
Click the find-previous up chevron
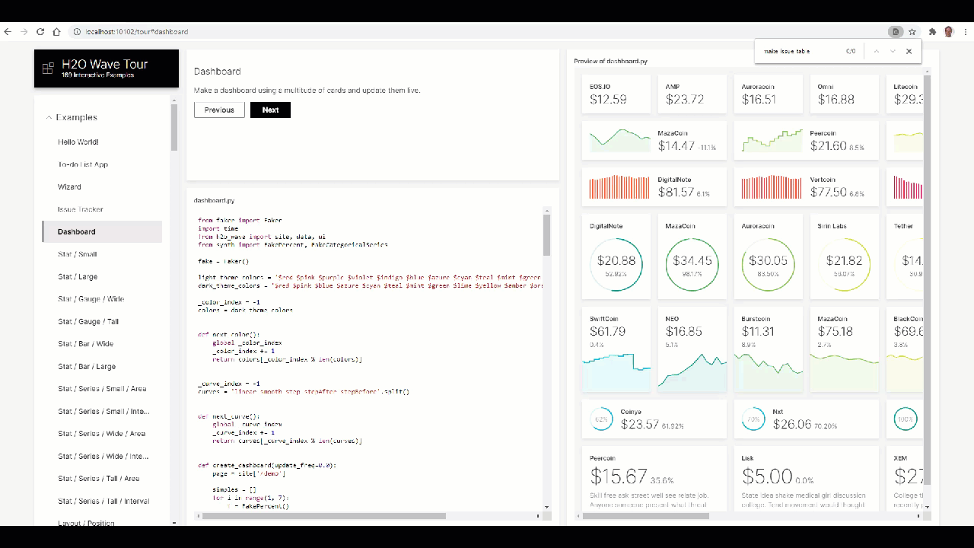(876, 51)
